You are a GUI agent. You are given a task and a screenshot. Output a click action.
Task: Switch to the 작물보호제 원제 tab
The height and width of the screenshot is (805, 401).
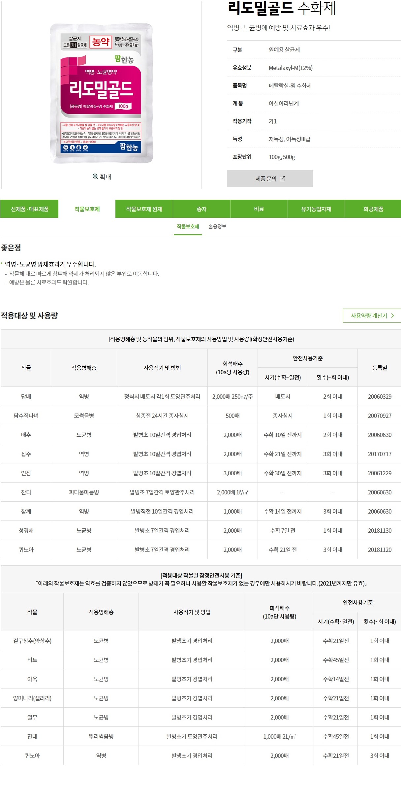pos(144,209)
